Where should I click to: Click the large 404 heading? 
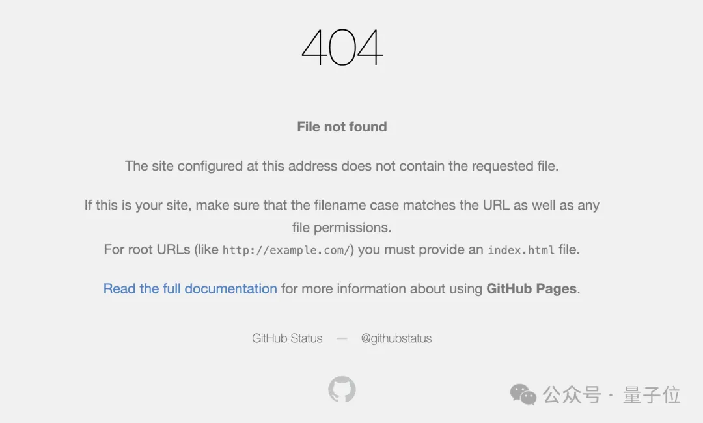342,48
